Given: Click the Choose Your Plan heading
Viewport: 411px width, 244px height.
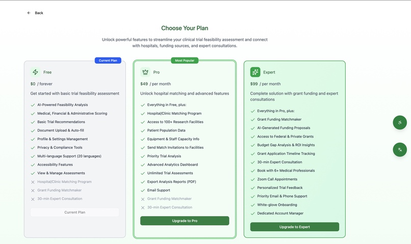Looking at the screenshot, I should pyautogui.click(x=185, y=28).
